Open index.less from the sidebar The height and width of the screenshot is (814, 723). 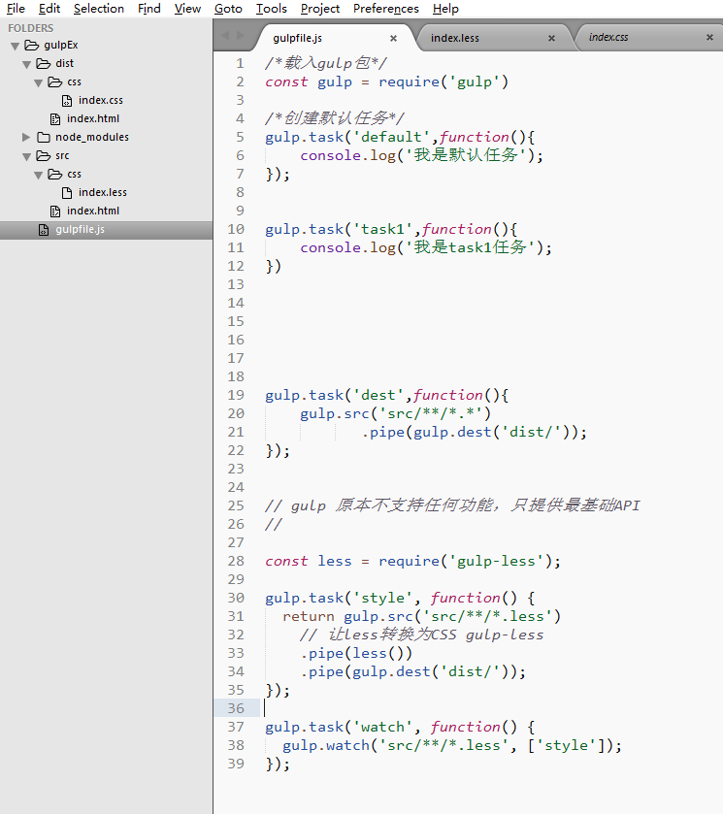(103, 192)
